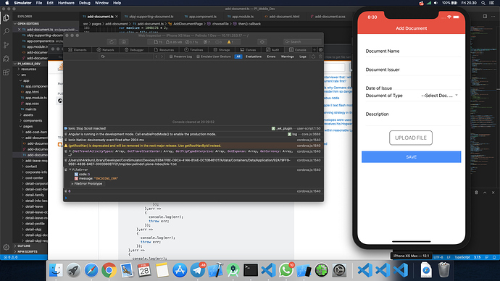Switch to the Network tab in Web Inspector
This screenshot has width=500, height=281.
click(105, 50)
